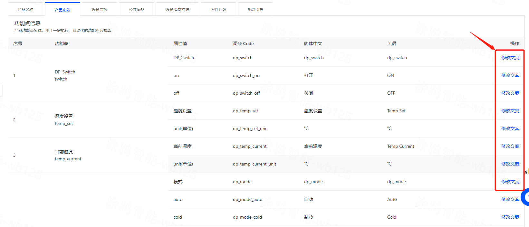The width and height of the screenshot is (529, 227).
Task: Open the 设备消息推送 tab
Action: click(x=178, y=9)
